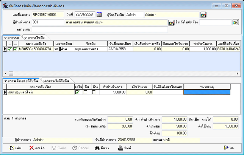Viewport: 244px width, 155px height.
Task: Click vehicle grid scroll left arrow
Action: pyautogui.click(x=6, y=73)
